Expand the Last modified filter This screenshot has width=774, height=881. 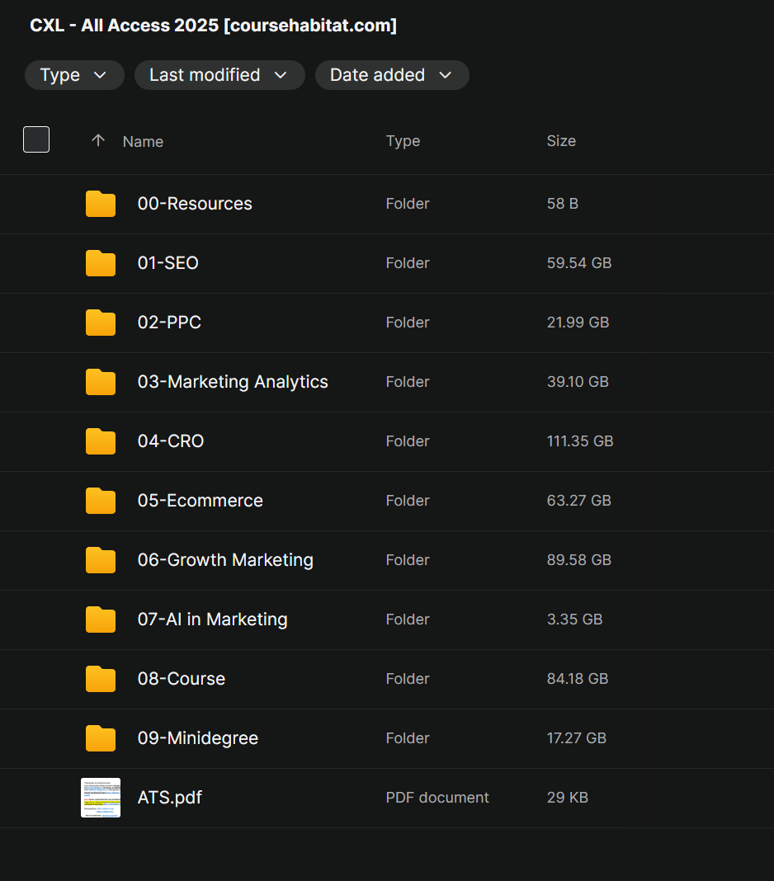pos(219,75)
